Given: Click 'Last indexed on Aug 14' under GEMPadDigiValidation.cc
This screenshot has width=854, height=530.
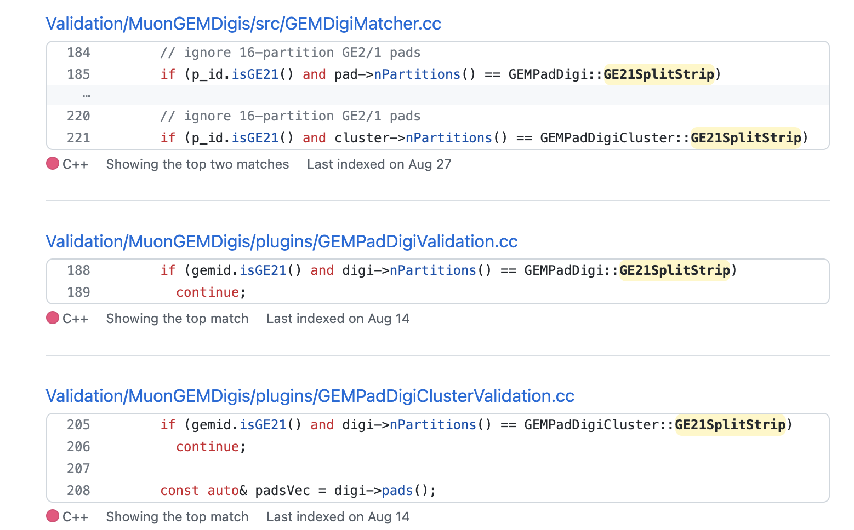Looking at the screenshot, I should coord(338,319).
